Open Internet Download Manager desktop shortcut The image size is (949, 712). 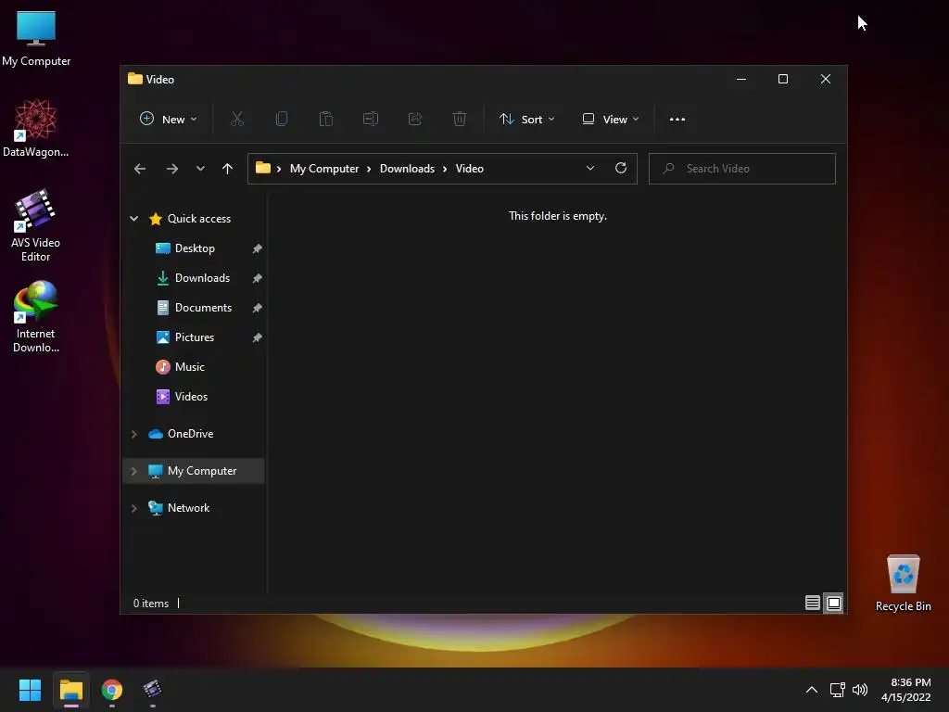(x=36, y=317)
